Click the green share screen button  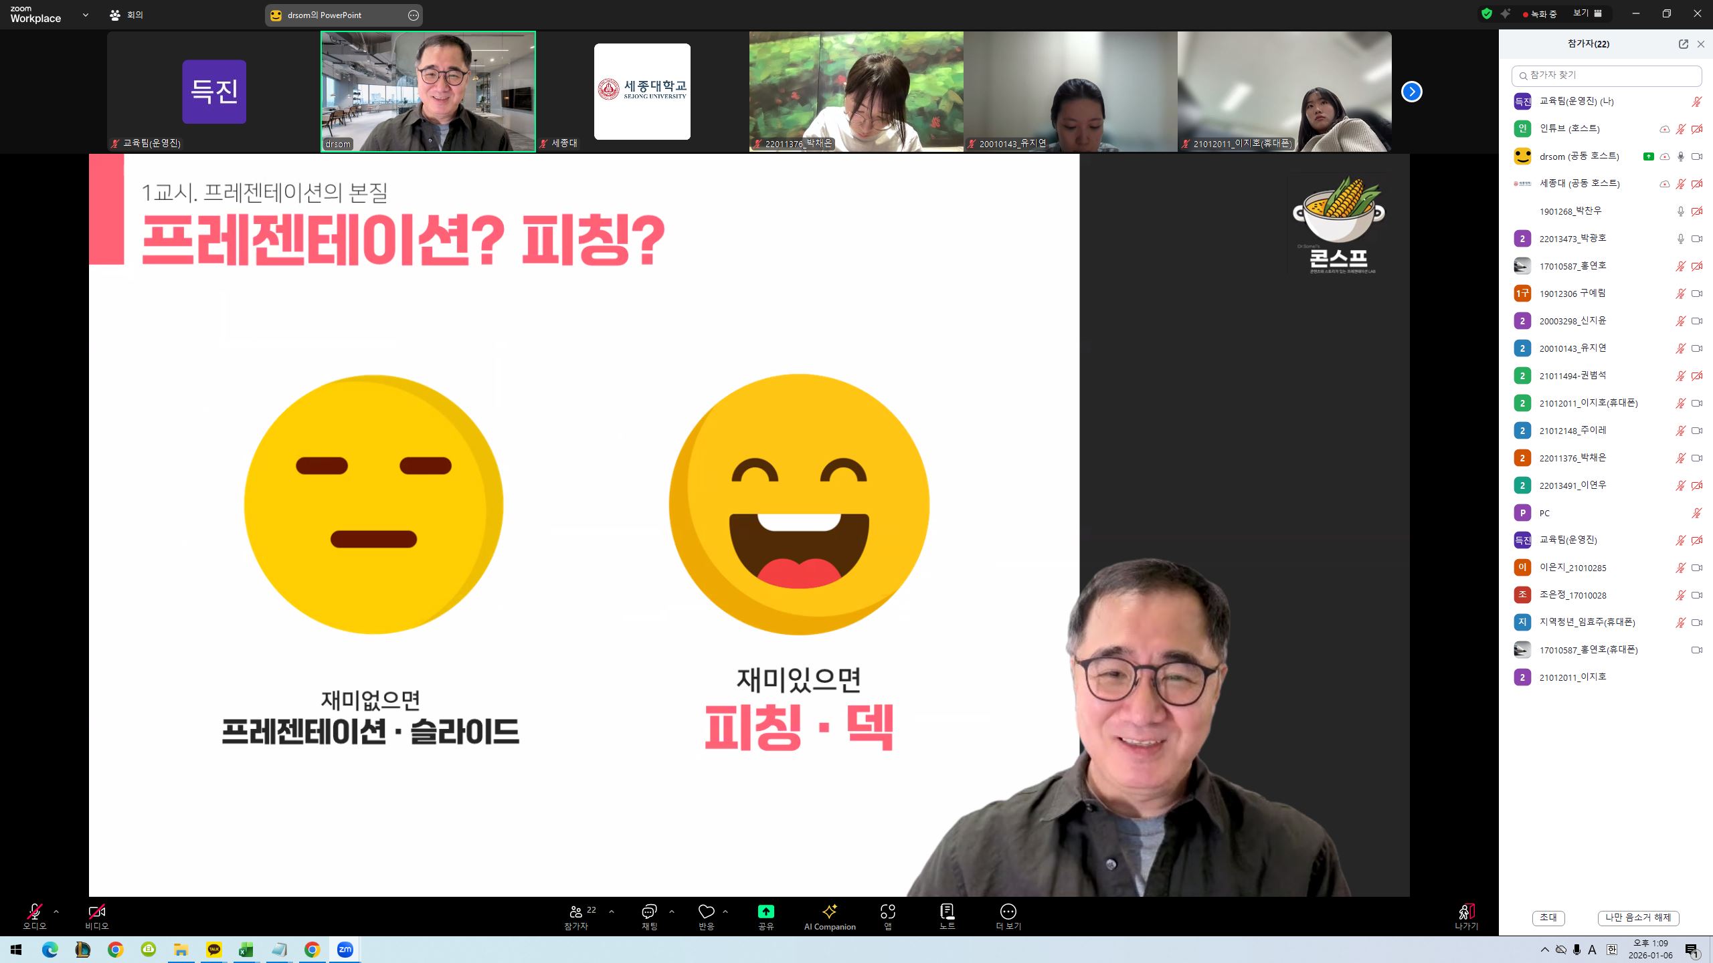click(x=765, y=912)
